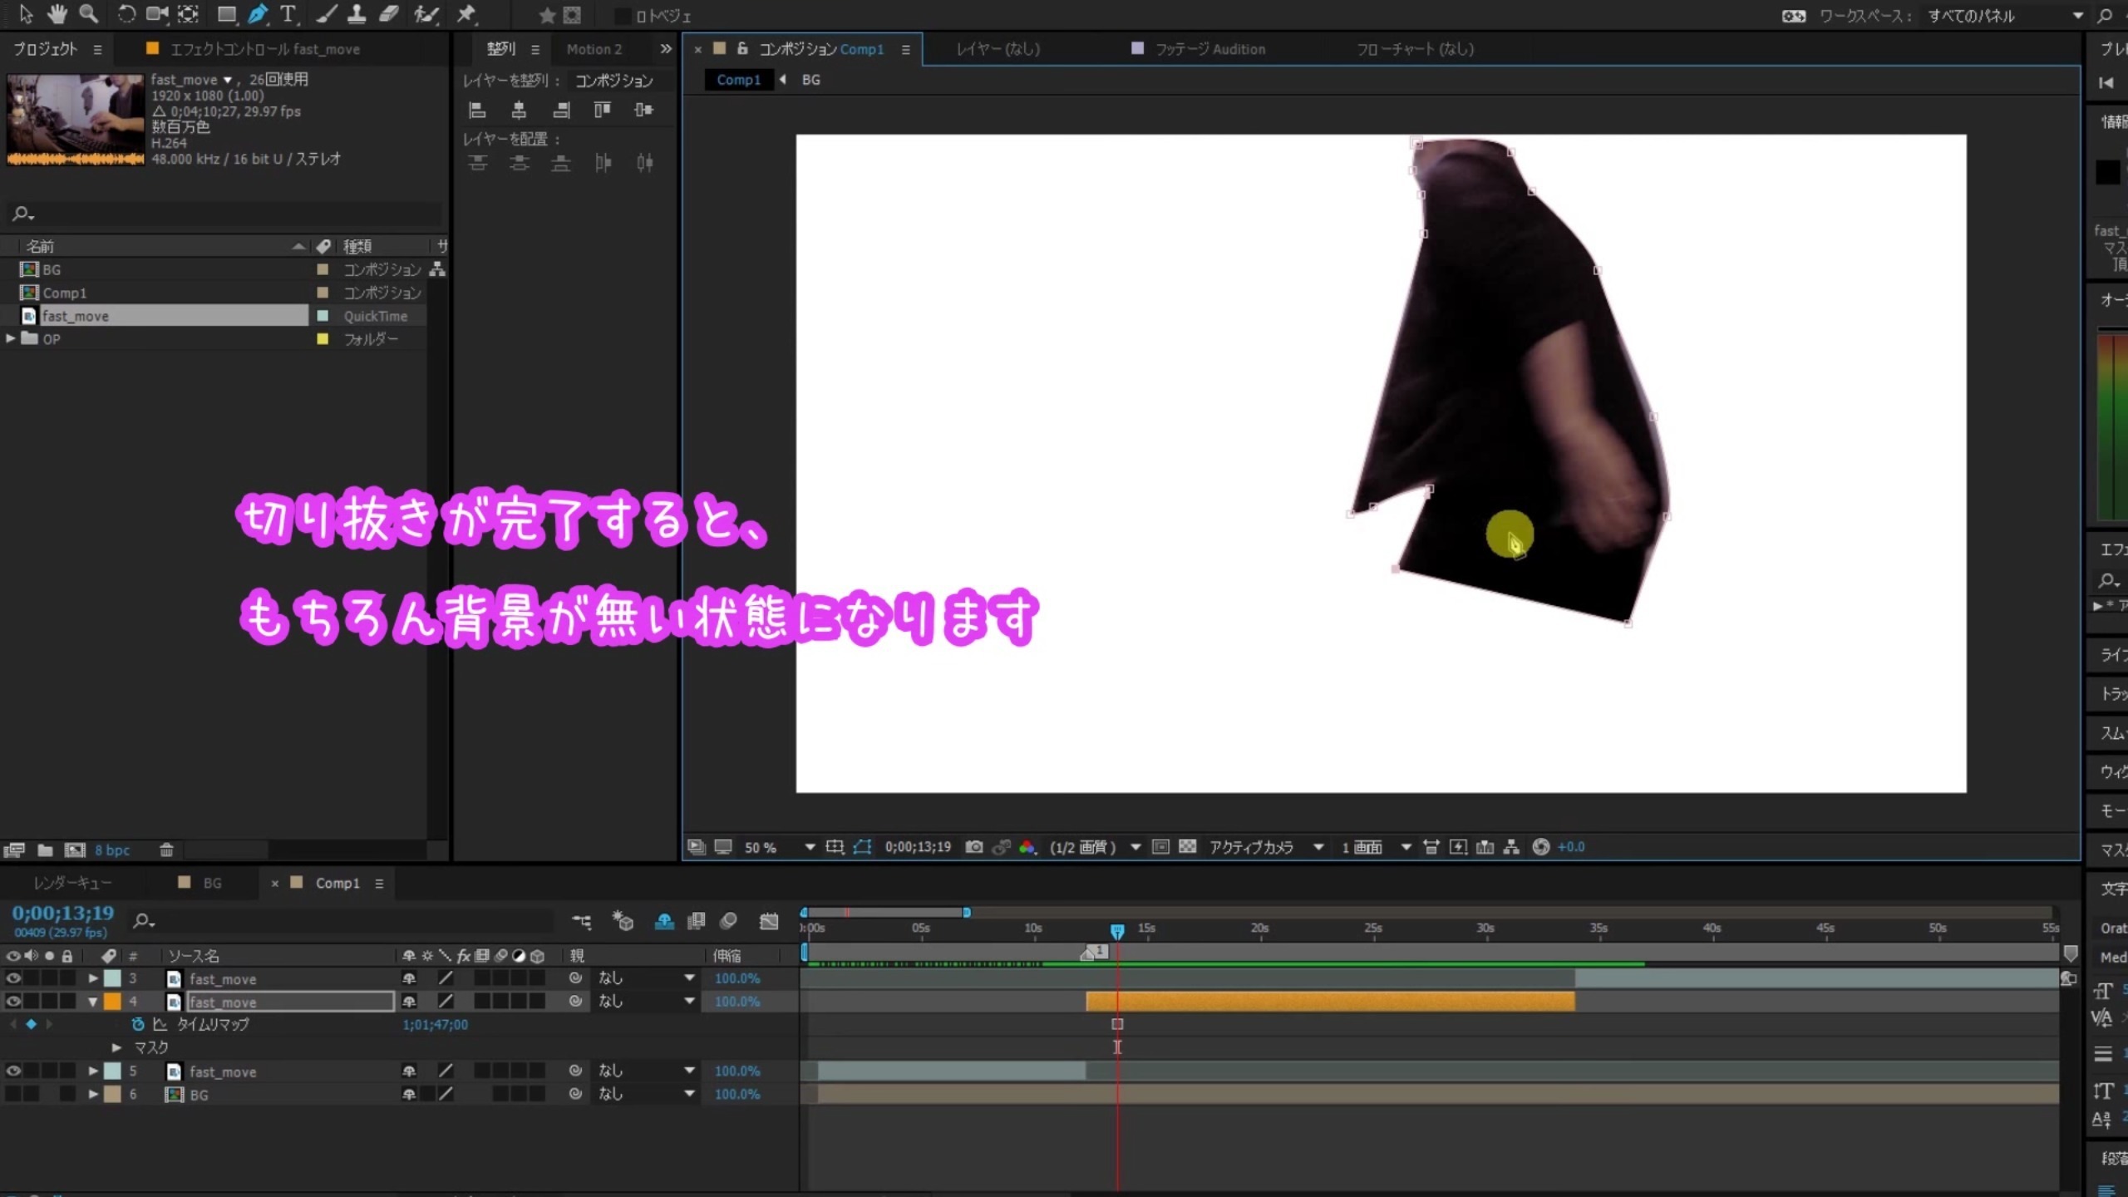Click the current time display 0;00;13;19
The height and width of the screenshot is (1197, 2128).
(62, 913)
